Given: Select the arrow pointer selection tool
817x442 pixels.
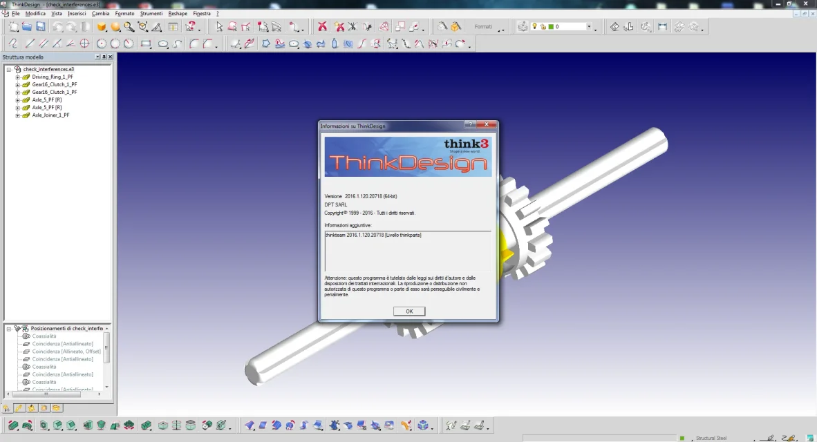Looking at the screenshot, I should tap(219, 27).
